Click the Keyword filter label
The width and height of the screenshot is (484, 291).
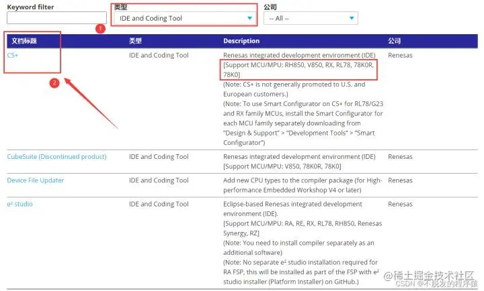coord(30,7)
